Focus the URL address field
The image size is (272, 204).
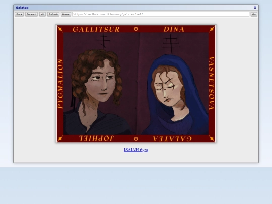[x=161, y=14]
